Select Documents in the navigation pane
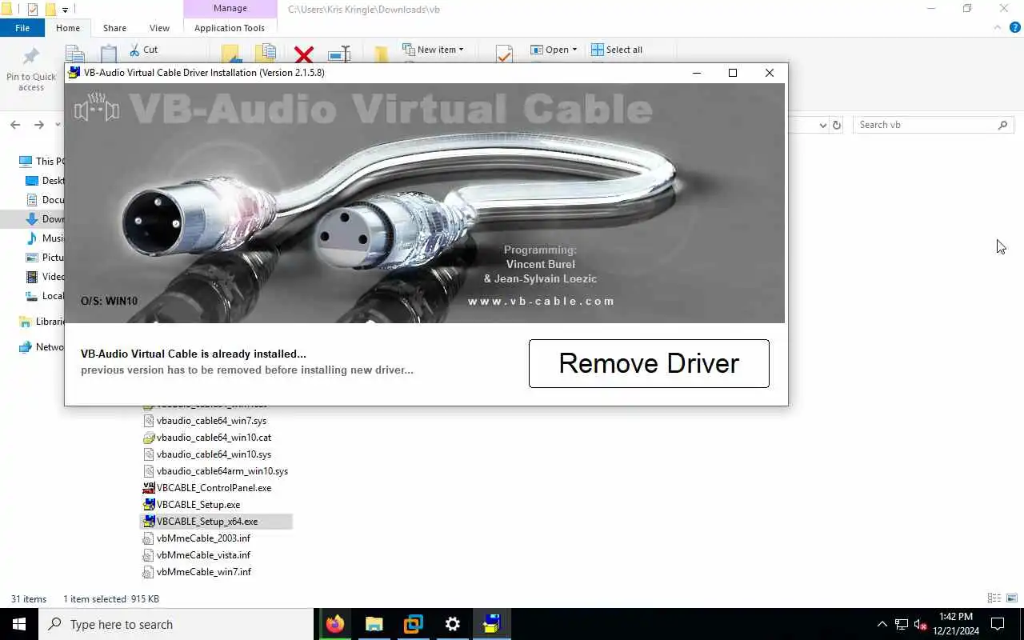The width and height of the screenshot is (1024, 640). (x=45, y=199)
